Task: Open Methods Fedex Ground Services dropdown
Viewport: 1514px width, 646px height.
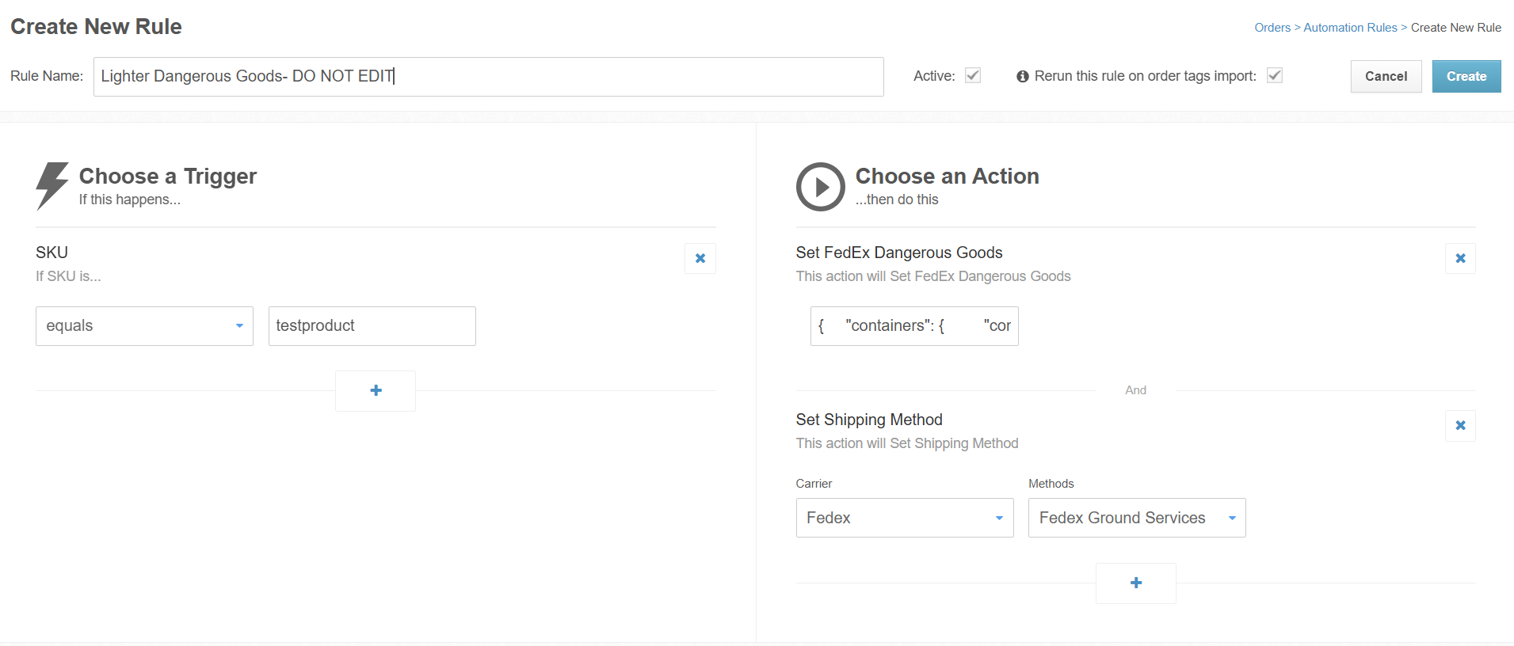Action: click(x=1137, y=518)
